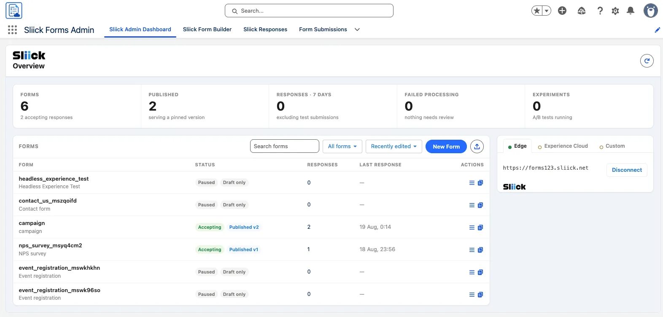Click the Accepting badge on campaign row
Viewport: 663px width, 317px height.
click(210, 227)
